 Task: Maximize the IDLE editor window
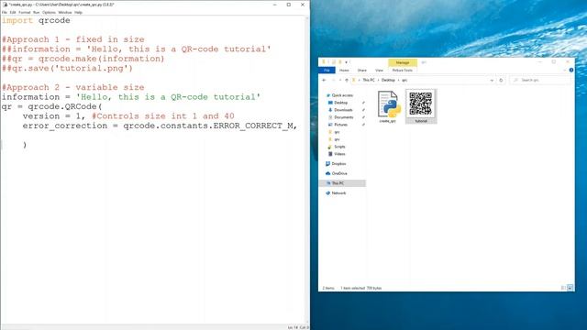click(x=289, y=5)
